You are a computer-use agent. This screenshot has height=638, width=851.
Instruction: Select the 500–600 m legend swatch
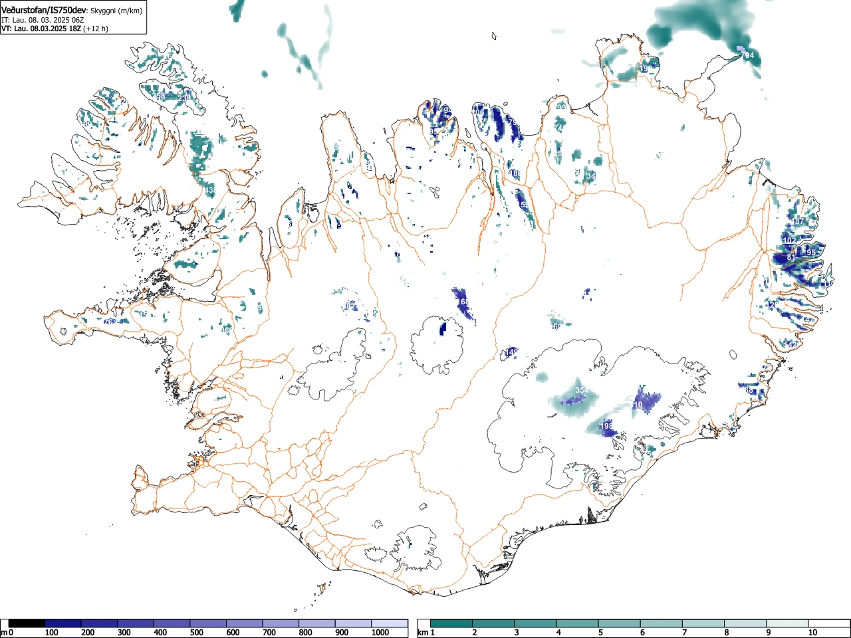point(208,623)
